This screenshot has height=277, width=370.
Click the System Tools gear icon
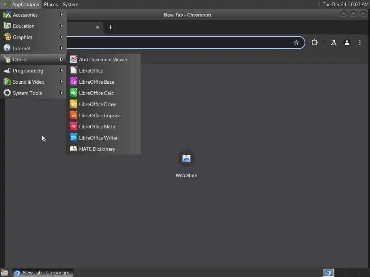point(7,93)
